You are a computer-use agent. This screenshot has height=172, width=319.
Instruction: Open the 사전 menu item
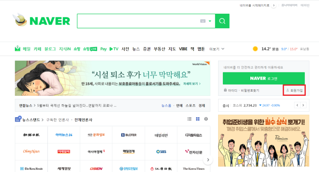(x=125, y=49)
